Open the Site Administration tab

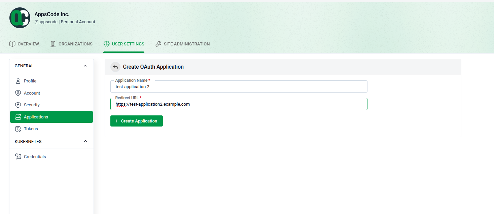click(x=183, y=44)
